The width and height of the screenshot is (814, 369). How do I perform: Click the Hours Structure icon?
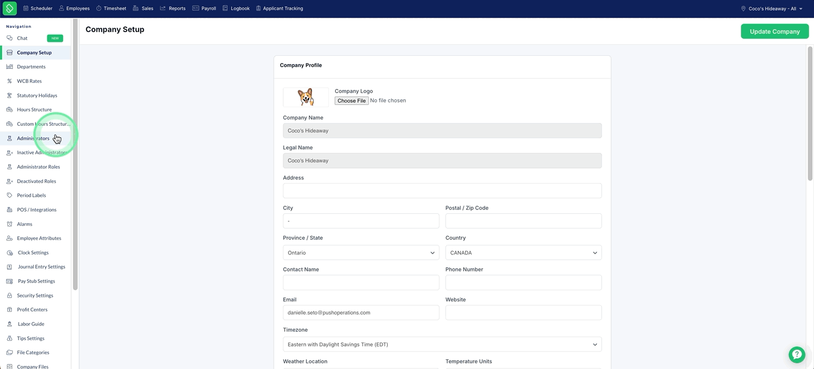[x=10, y=109]
